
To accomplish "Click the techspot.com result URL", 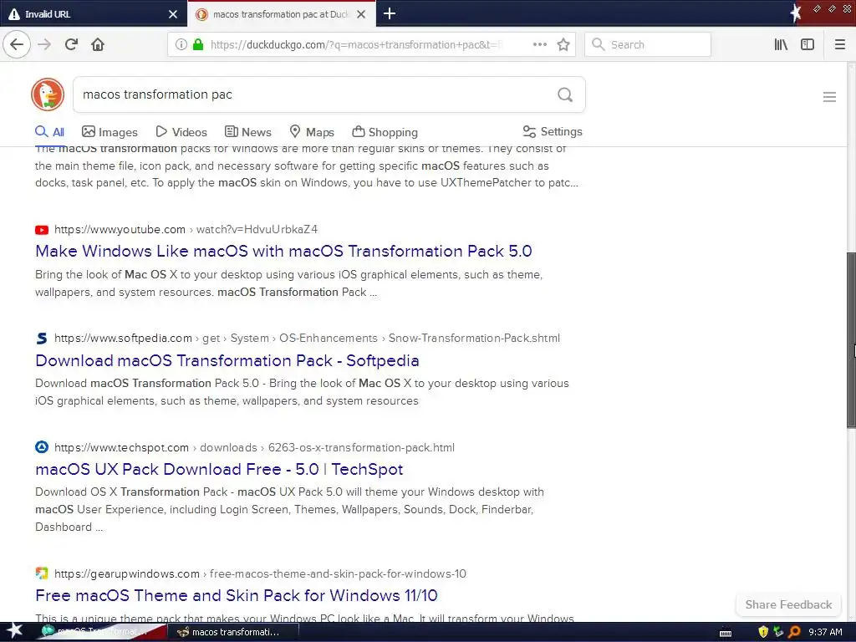I will [x=254, y=448].
